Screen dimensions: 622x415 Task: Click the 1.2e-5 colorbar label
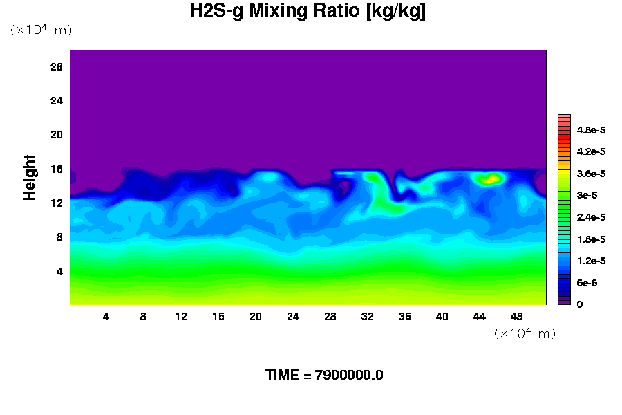[592, 261]
